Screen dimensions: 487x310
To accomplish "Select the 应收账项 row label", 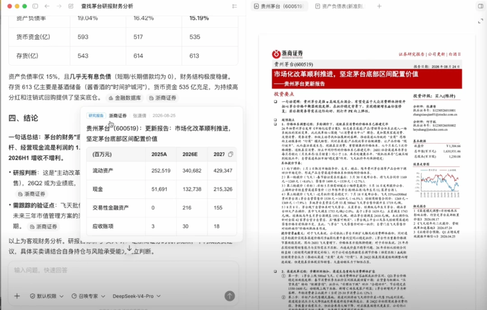I will [x=103, y=227].
